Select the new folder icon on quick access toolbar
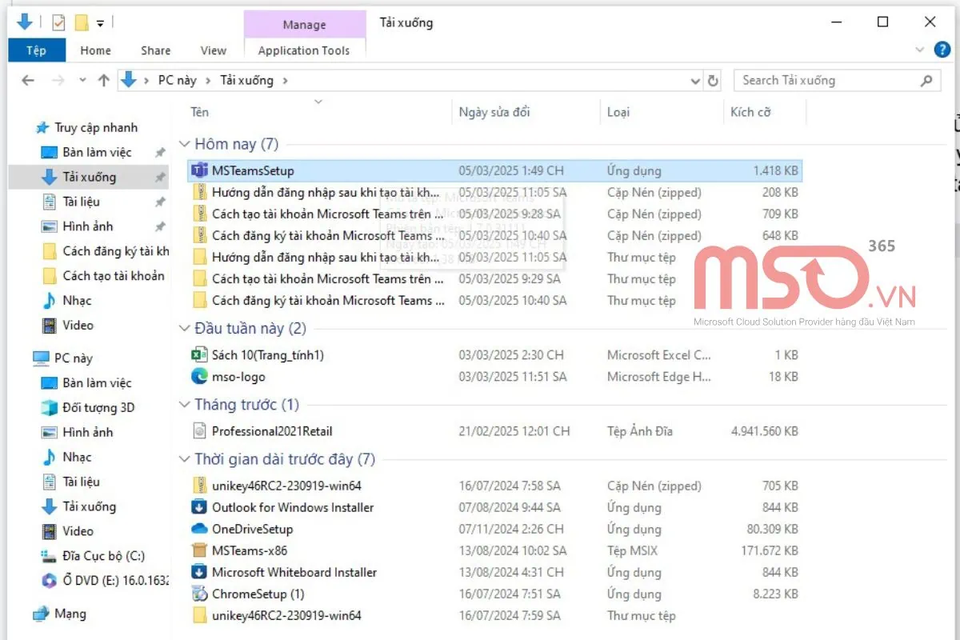The image size is (960, 640). (79, 22)
